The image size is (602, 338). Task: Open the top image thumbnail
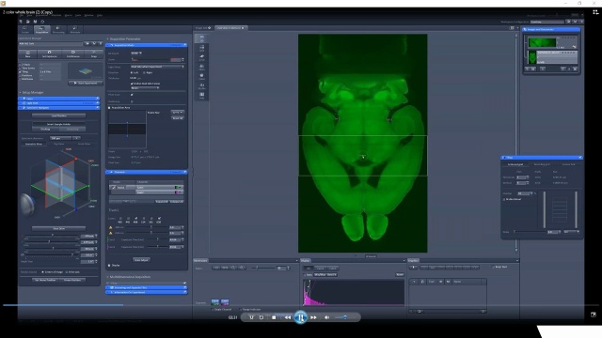542,42
